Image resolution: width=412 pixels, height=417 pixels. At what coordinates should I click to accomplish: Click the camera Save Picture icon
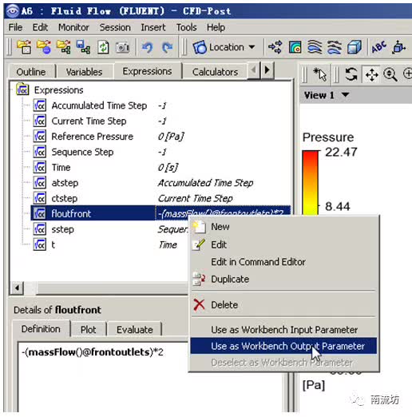(122, 47)
